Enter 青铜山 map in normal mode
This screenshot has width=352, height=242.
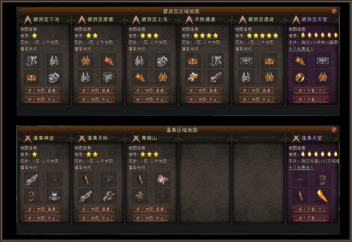151,209
